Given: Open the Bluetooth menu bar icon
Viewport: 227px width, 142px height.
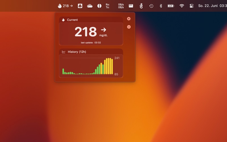Looking at the screenshot, I should tap(161, 6).
